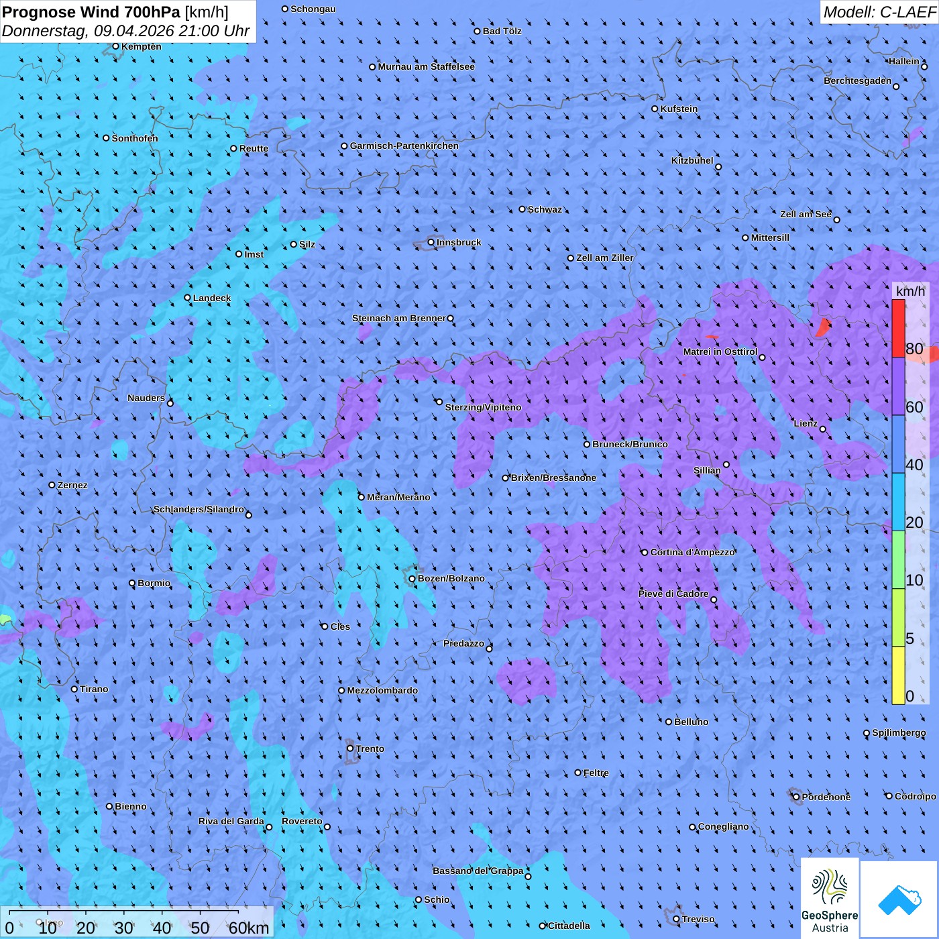Image resolution: width=939 pixels, height=939 pixels.
Task: Click the 'Hallein' label
Action: pyautogui.click(x=904, y=61)
